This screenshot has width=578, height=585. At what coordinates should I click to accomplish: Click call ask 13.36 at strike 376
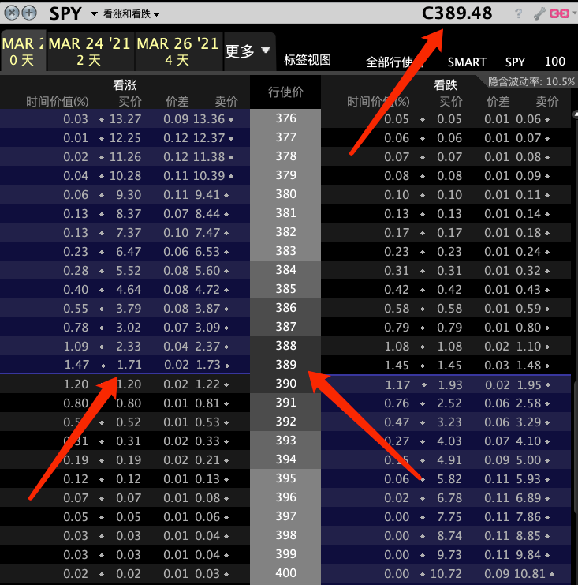(209, 119)
